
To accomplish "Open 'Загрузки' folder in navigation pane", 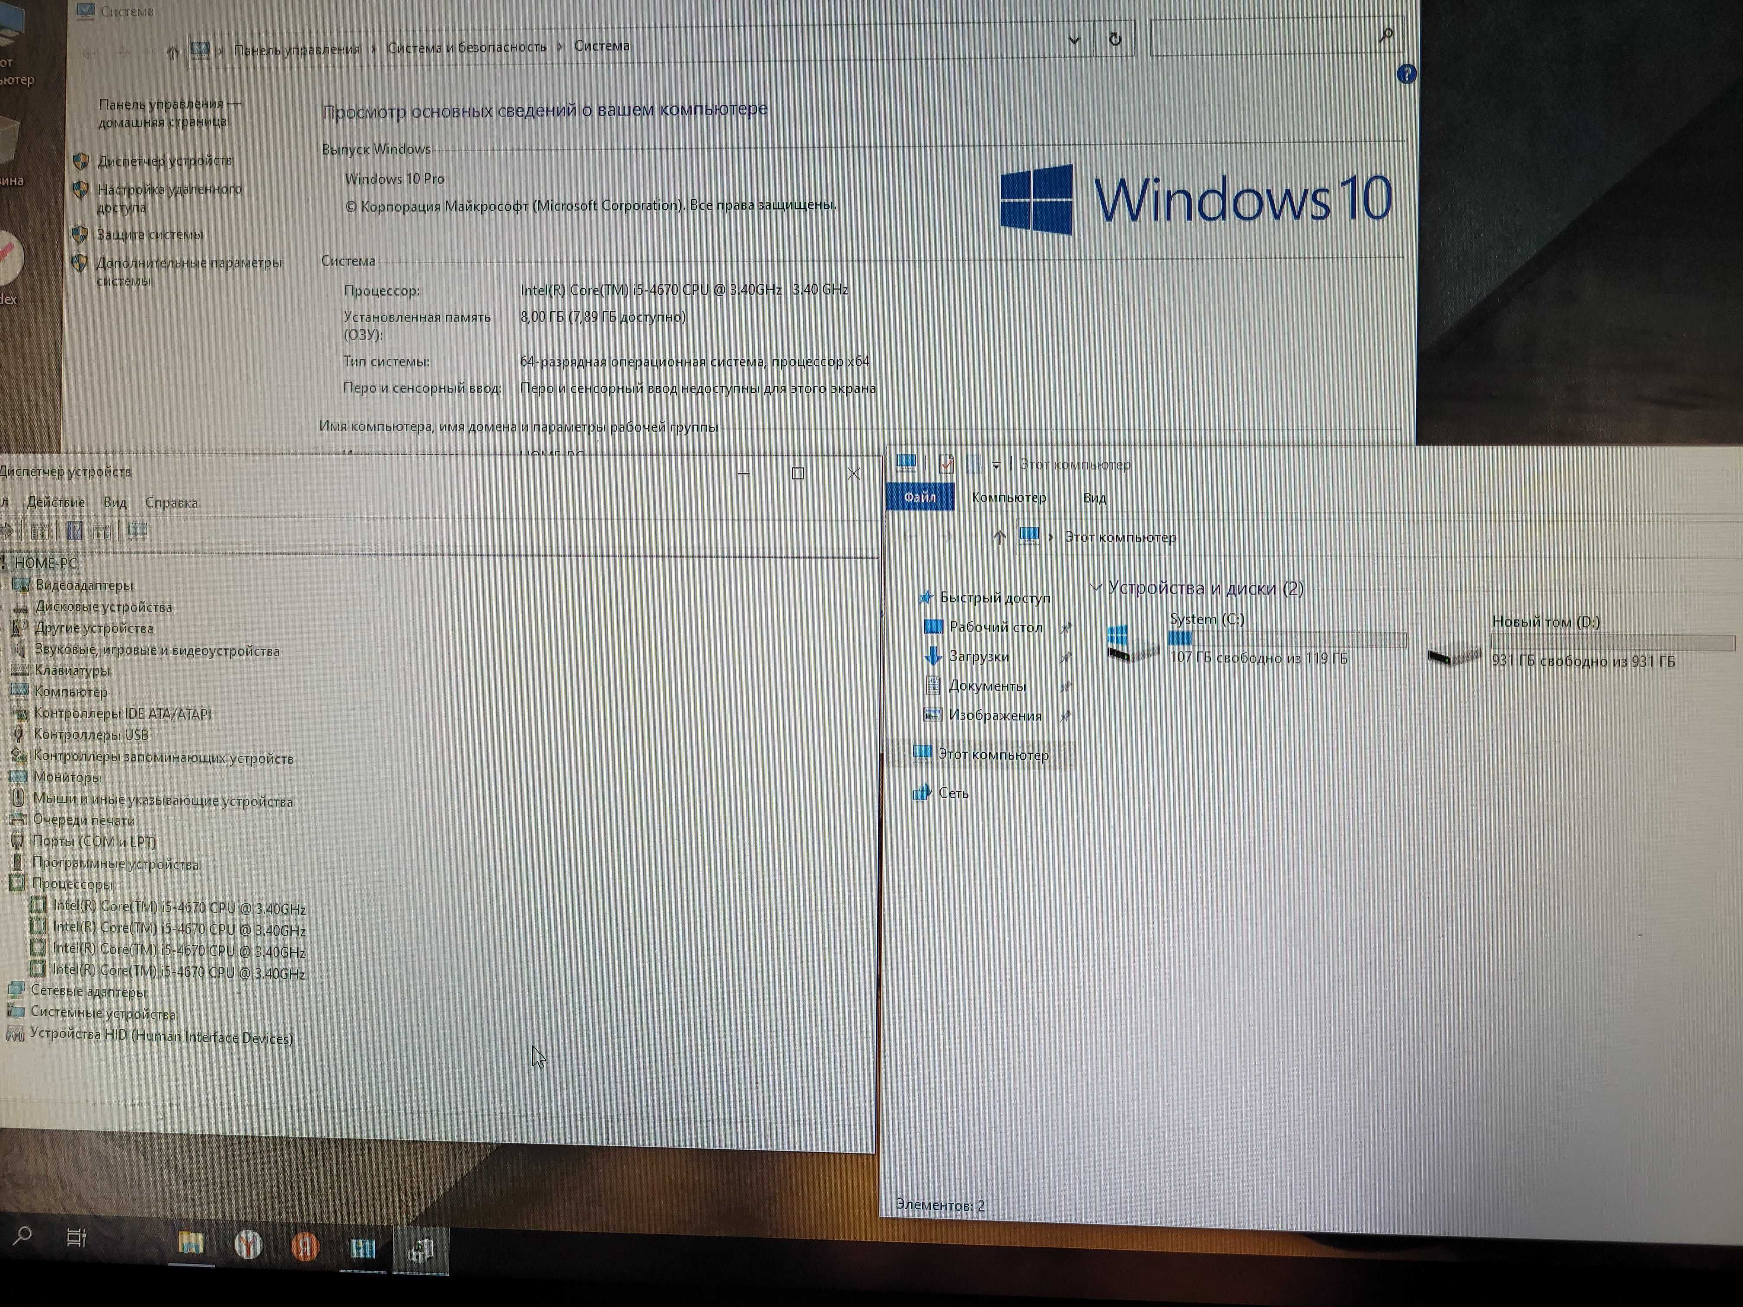I will click(979, 656).
